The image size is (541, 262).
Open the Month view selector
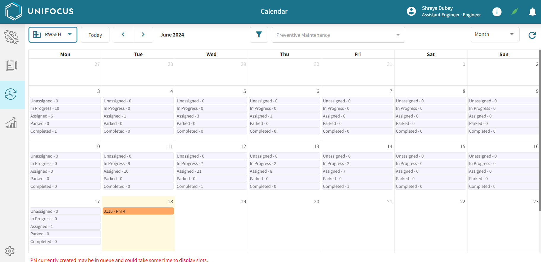point(495,34)
